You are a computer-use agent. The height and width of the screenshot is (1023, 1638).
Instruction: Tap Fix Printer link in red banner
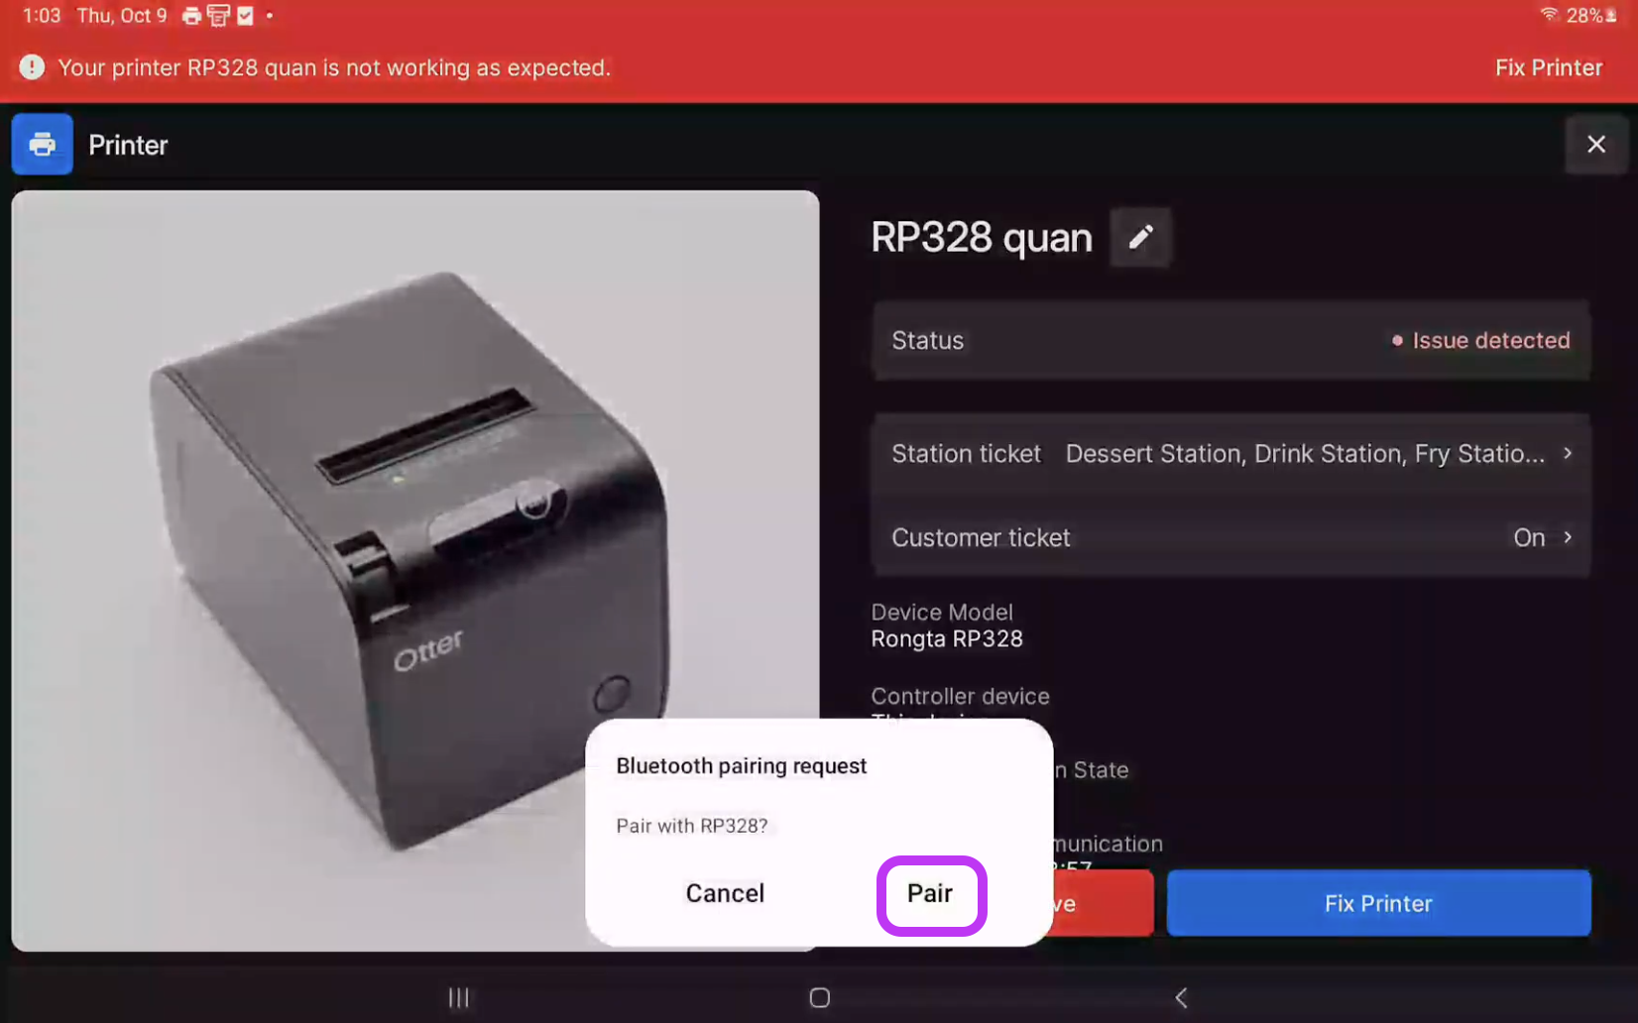(1548, 67)
